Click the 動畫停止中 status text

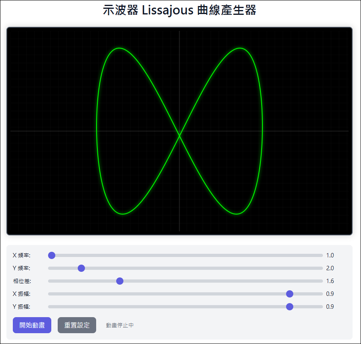(120, 325)
